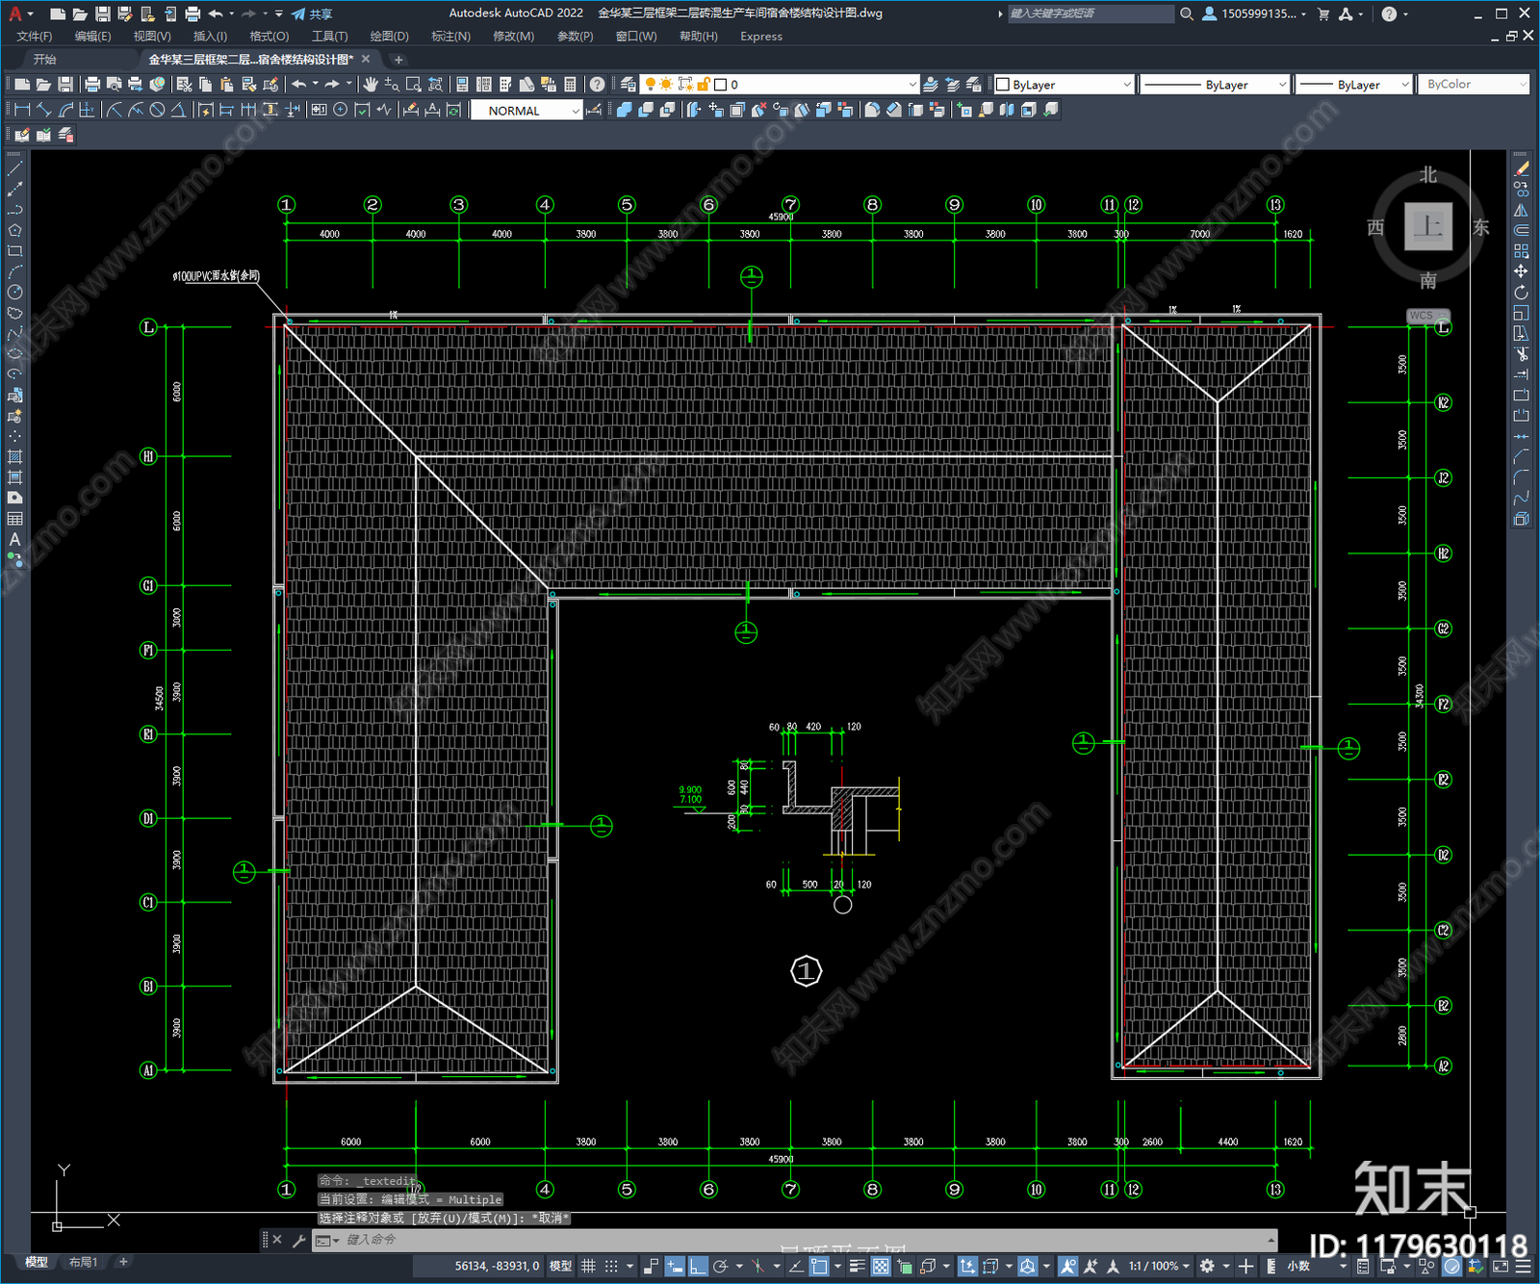This screenshot has width=1540, height=1284.
Task: Toggle Transparency display in status bar
Action: [x=881, y=1266]
